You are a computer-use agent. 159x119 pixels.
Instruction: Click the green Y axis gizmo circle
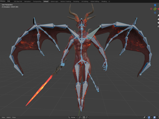point(155,9)
